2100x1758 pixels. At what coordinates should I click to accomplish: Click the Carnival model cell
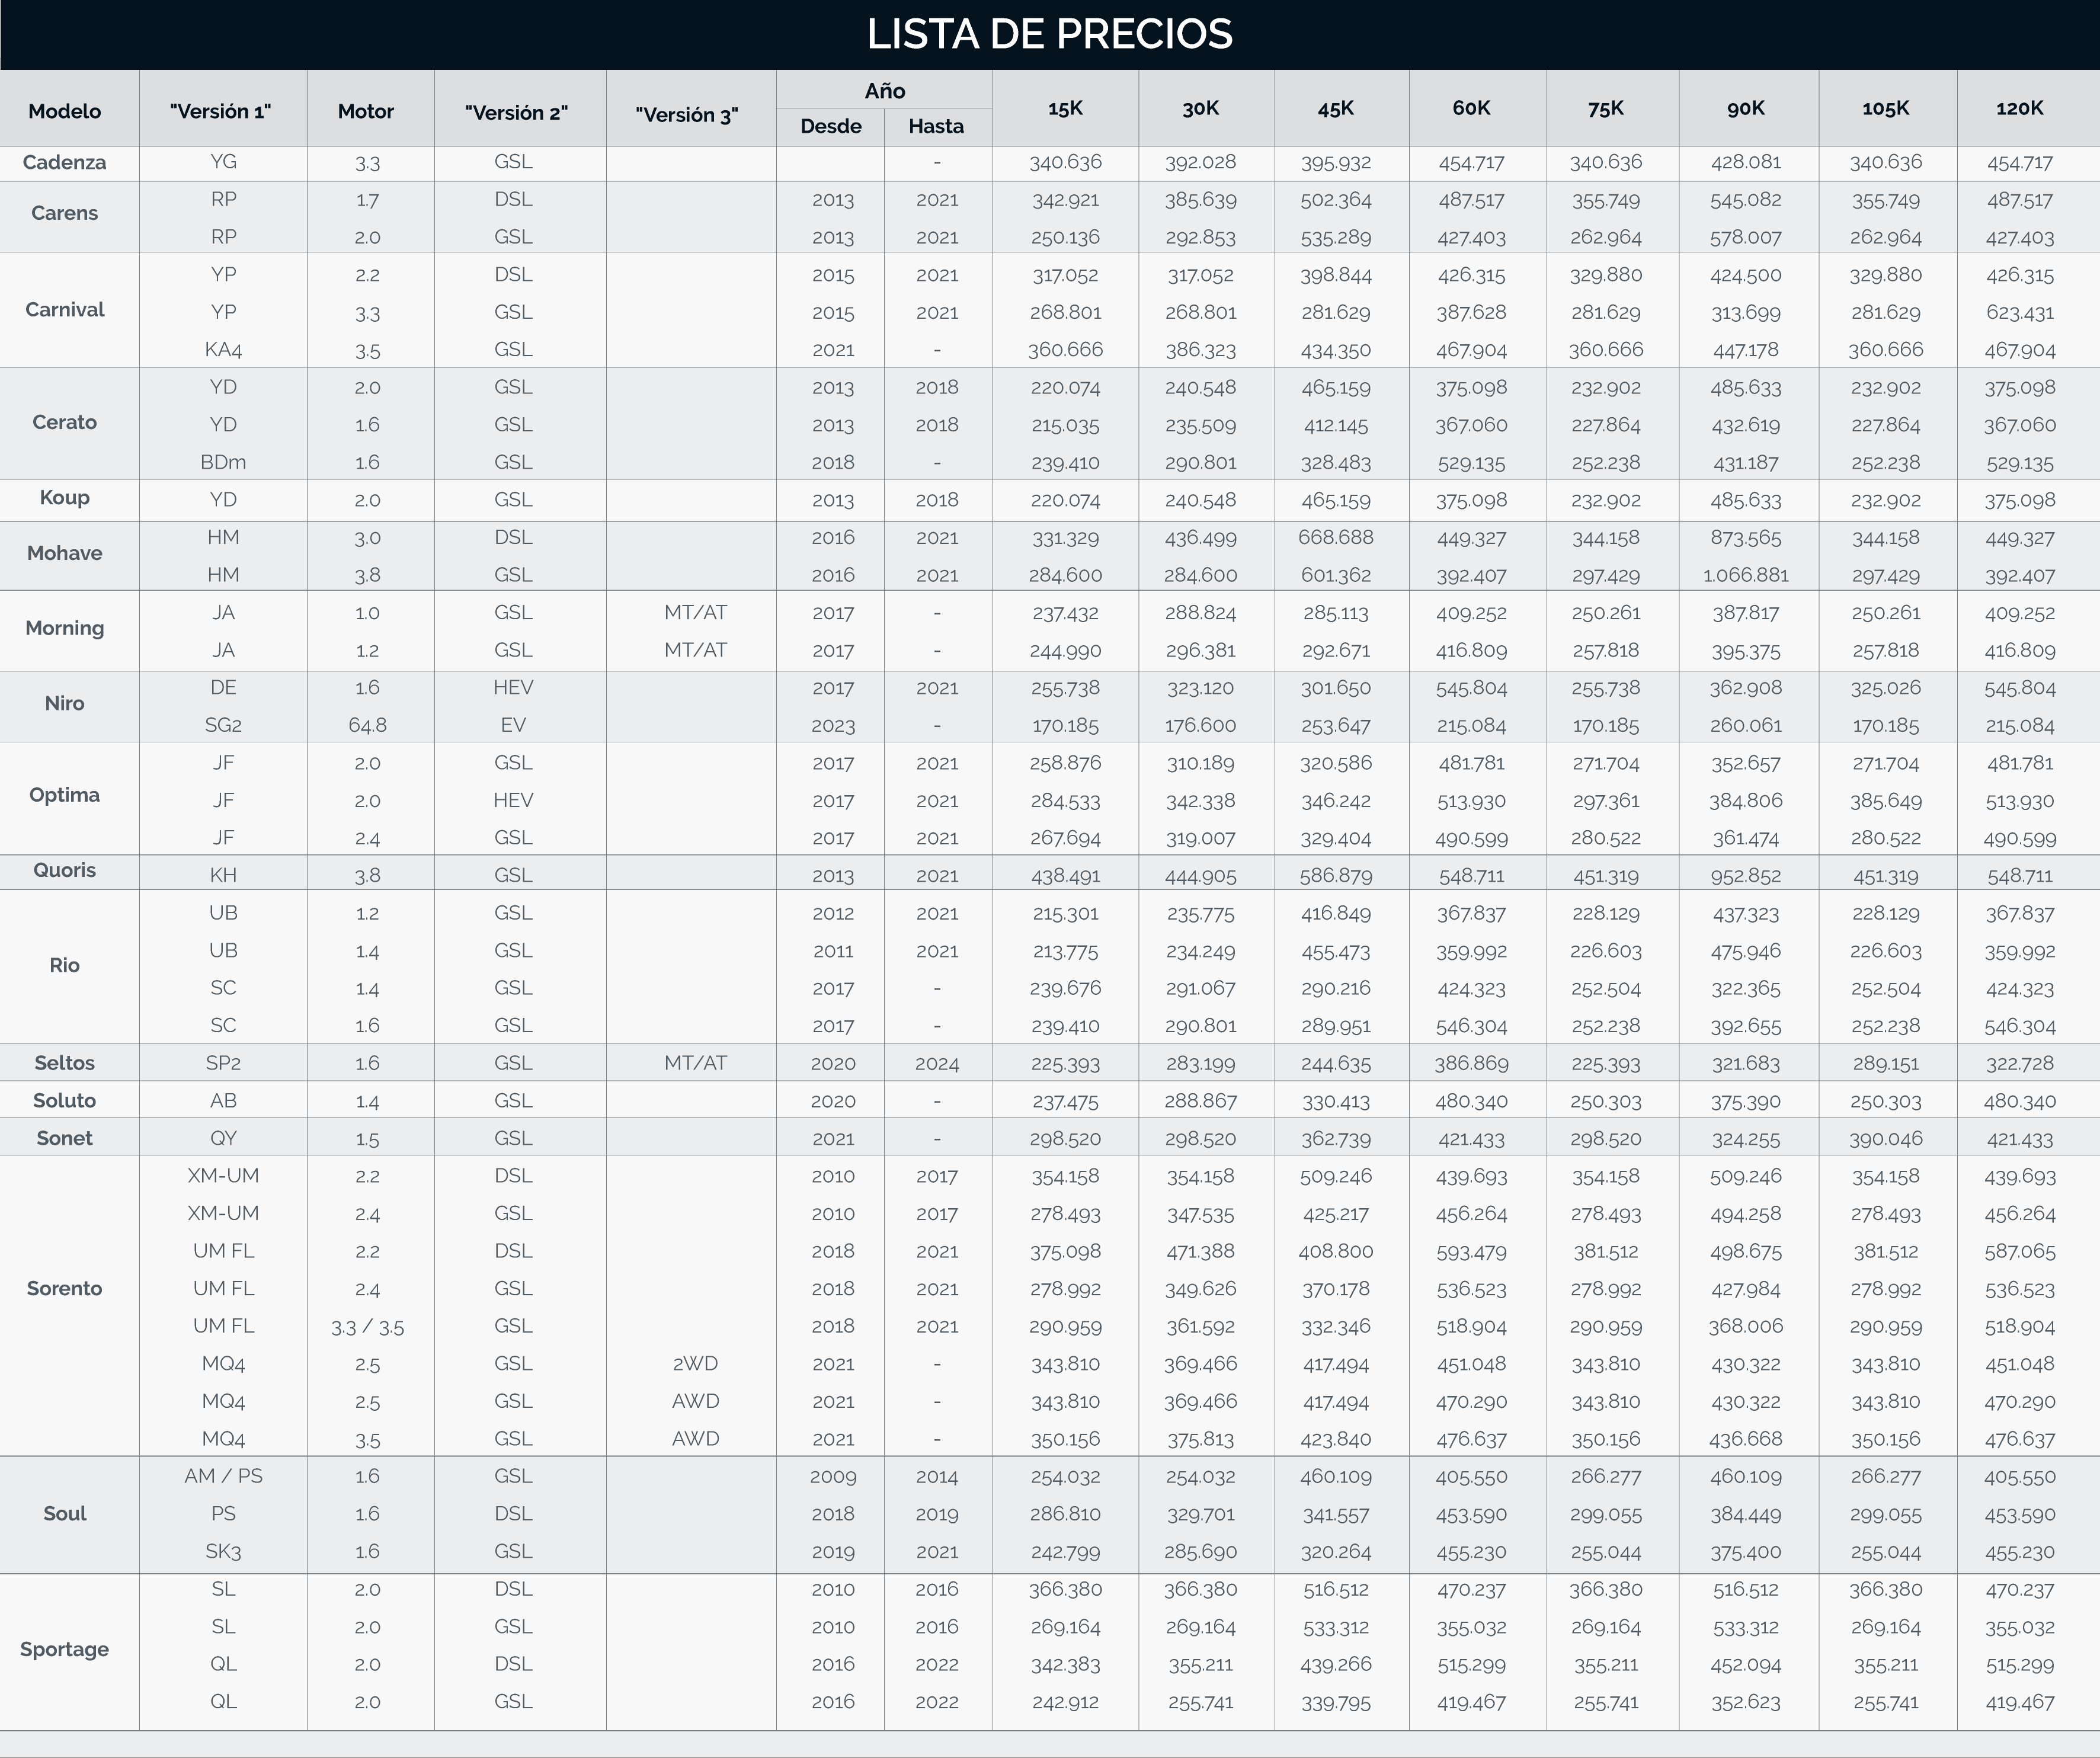tap(65, 309)
